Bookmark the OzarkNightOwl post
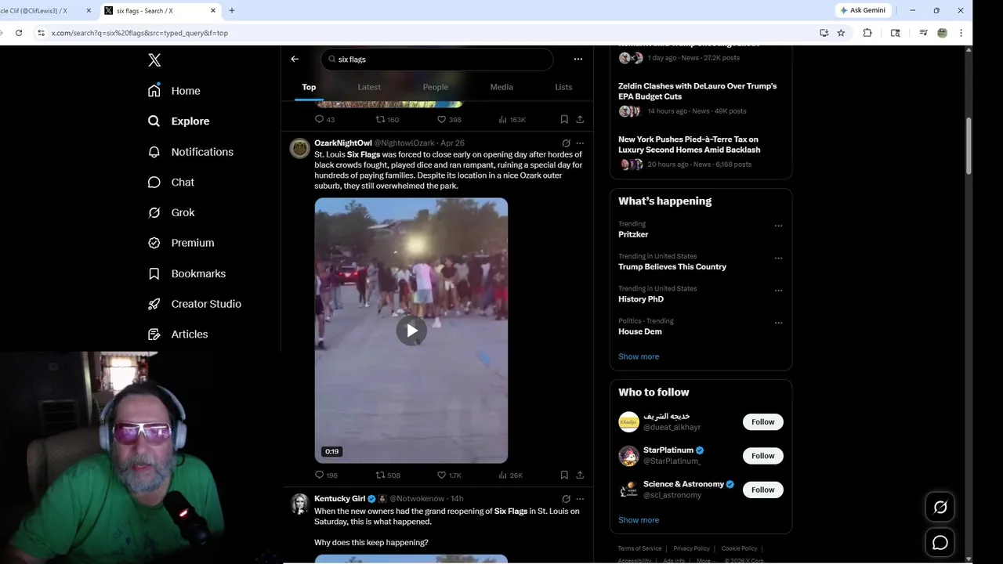The width and height of the screenshot is (1003, 564). click(x=564, y=475)
